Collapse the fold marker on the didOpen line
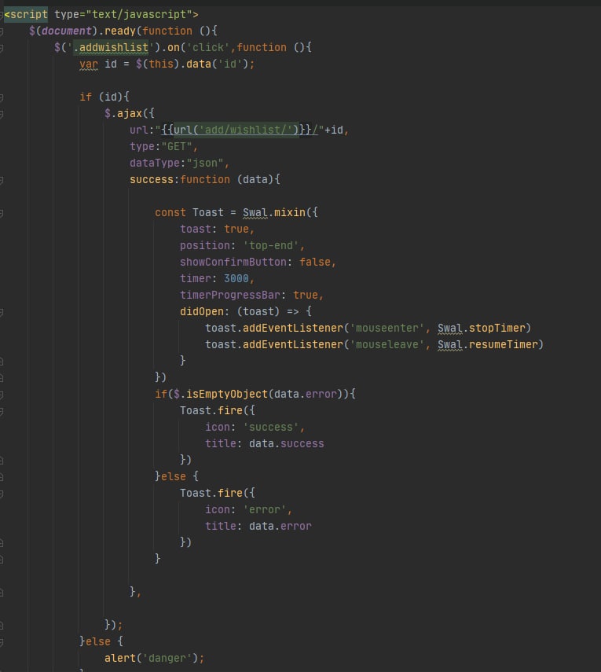Image resolution: width=601 pixels, height=672 pixels. pyautogui.click(x=2, y=313)
